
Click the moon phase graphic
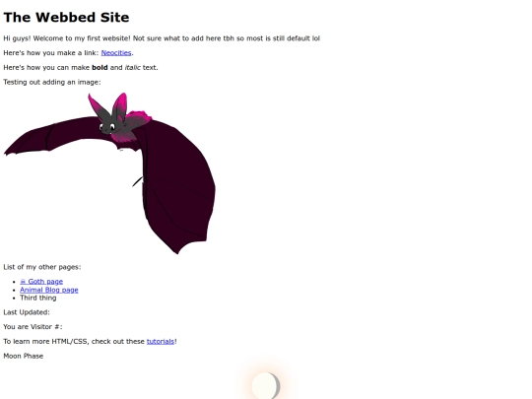[266, 385]
